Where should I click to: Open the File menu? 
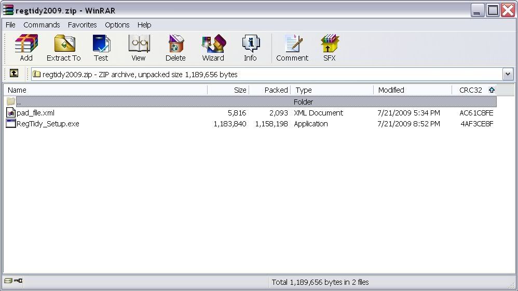click(10, 25)
